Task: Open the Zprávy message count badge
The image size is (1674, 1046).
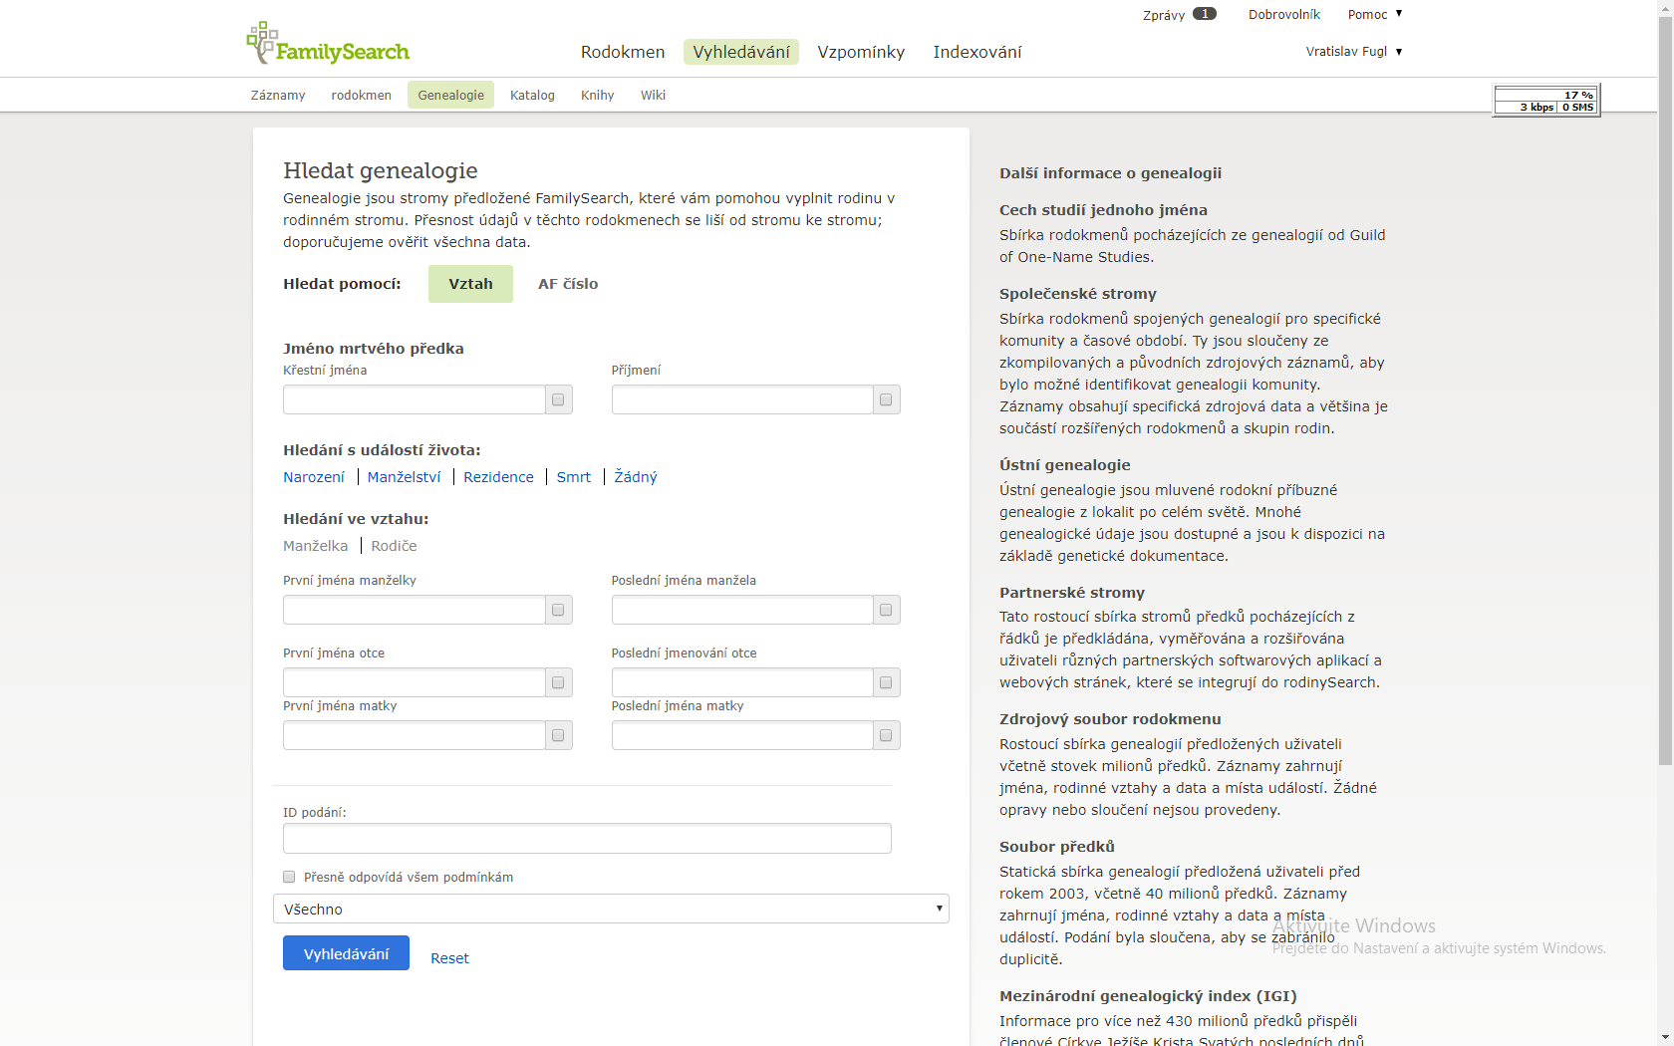Action: [x=1205, y=14]
